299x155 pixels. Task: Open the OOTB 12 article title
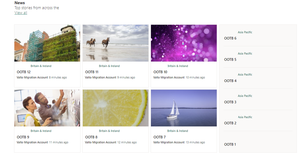[24, 72]
